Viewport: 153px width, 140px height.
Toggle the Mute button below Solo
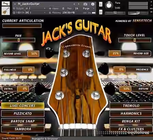tap(101, 12)
